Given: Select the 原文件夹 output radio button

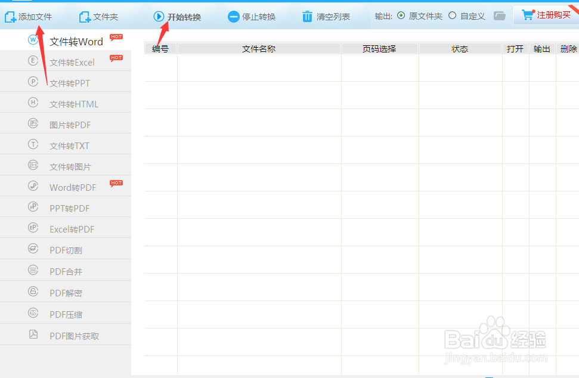Looking at the screenshot, I should coord(401,16).
